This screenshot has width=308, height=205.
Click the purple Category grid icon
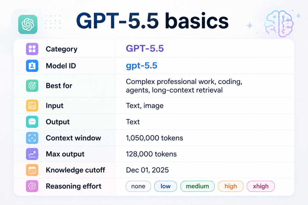tap(32, 49)
